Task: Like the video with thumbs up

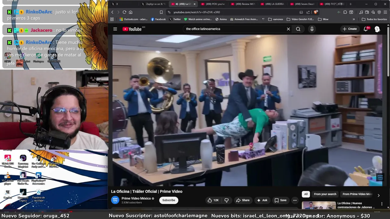Action: tap(213, 200)
